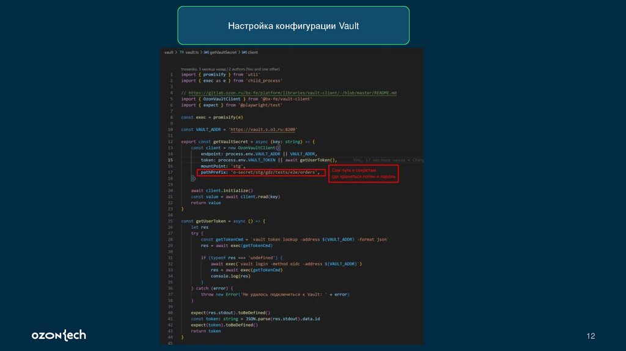Click the inline blame text on line 15
This screenshot has height=351, width=626.
(x=388, y=160)
